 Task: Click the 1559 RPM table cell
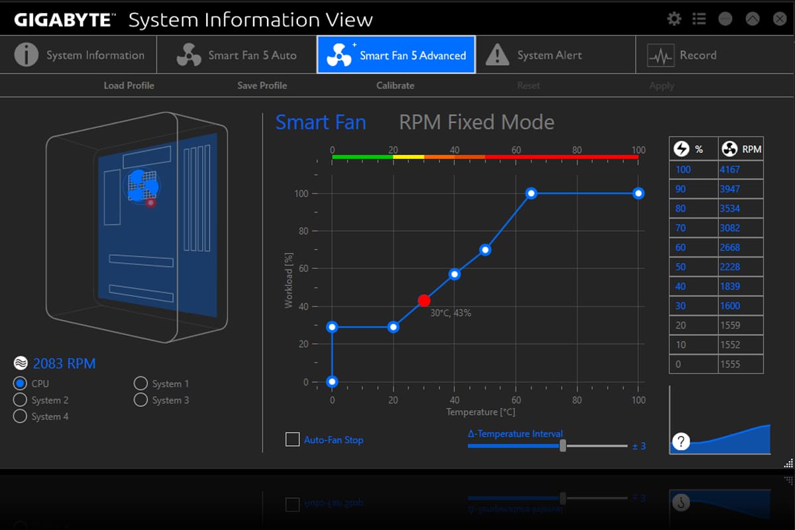741,325
